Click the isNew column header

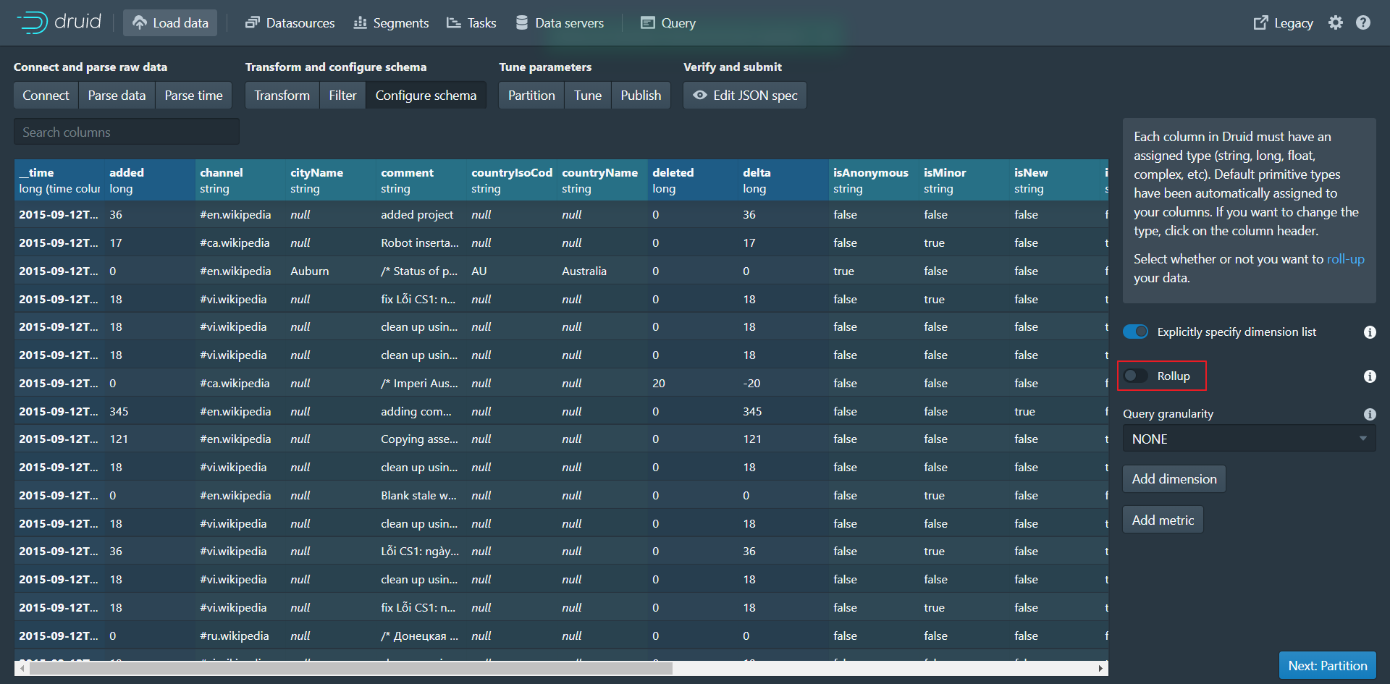[1055, 180]
